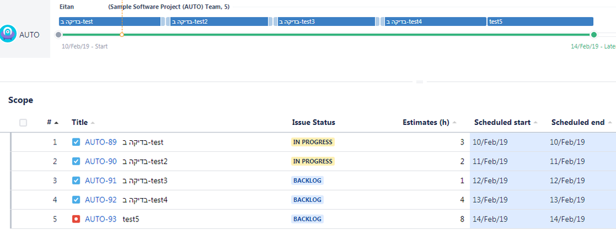Click BACKLOG status of AUTO-92
Screen dimensions: 616x230
[x=307, y=200]
